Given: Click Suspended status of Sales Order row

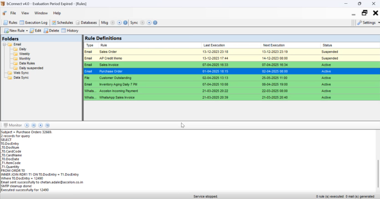Looking at the screenshot, I should (330, 52).
